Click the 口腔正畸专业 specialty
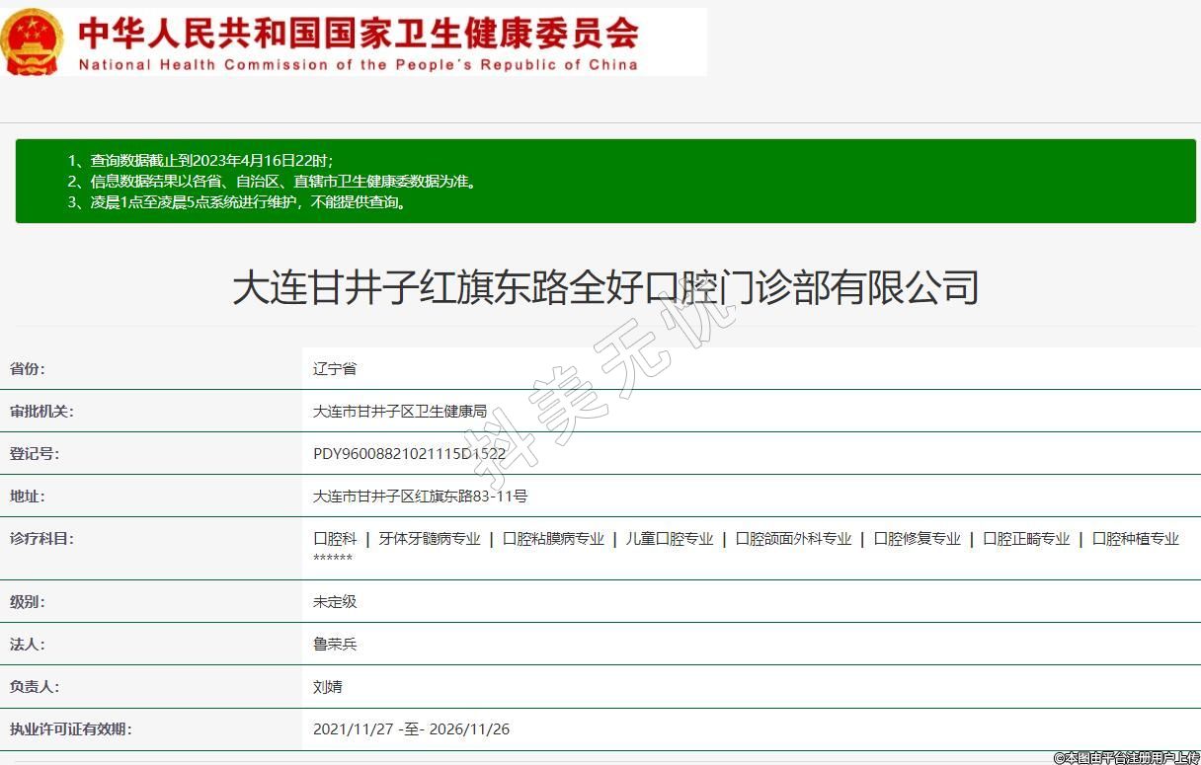This screenshot has height=765, width=1201. tap(1026, 539)
